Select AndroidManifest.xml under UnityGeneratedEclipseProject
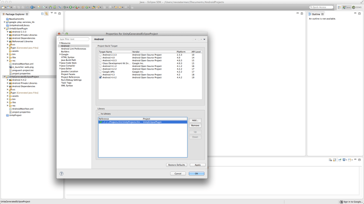Screen dimensions: 364x204 click(23, 109)
